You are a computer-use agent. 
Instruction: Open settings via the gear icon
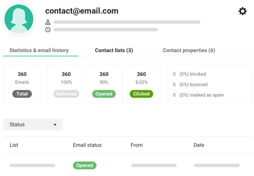(x=243, y=11)
